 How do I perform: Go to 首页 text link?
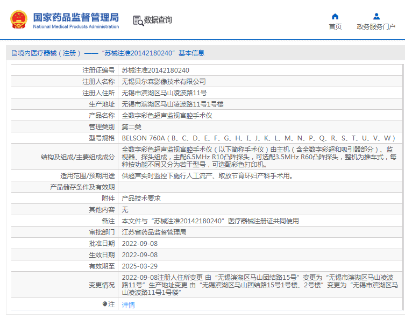tap(335, 26)
